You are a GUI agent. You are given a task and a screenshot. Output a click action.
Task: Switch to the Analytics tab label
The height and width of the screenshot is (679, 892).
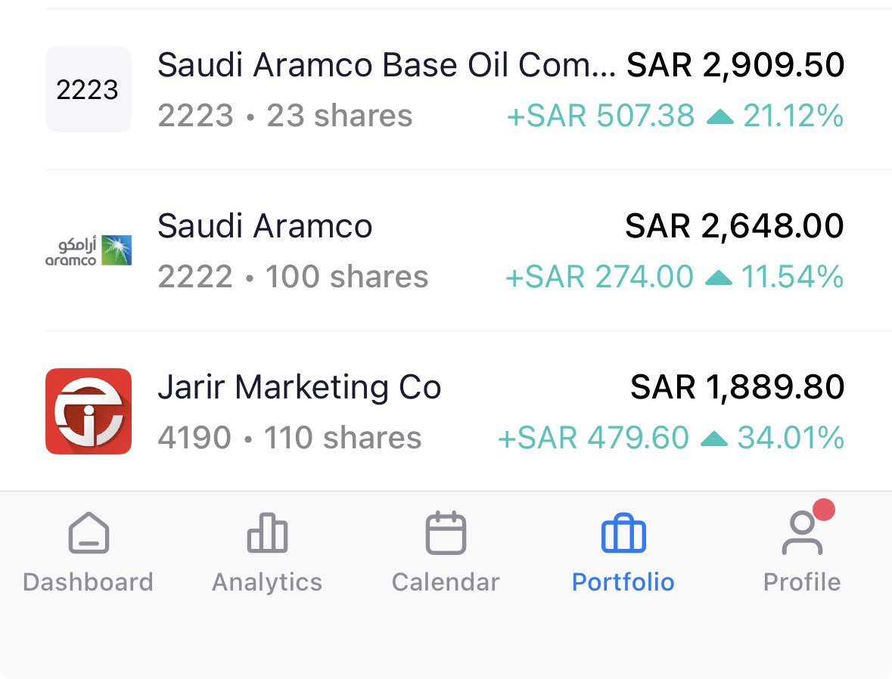coord(267,581)
